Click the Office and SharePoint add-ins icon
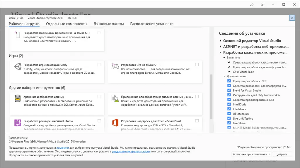Viewport: 300px width, 168px height. click(115, 123)
